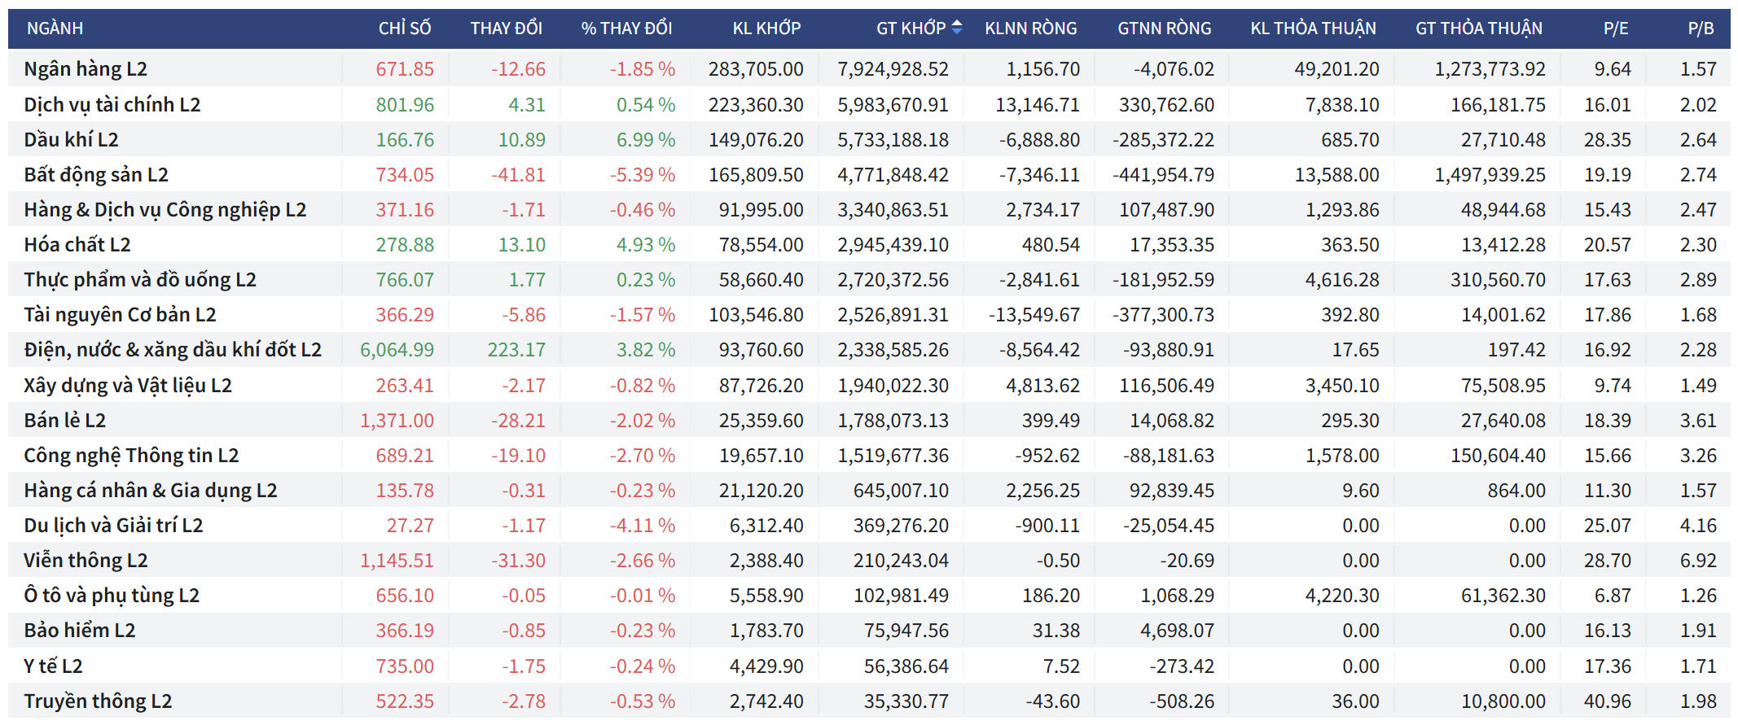This screenshot has height=725, width=1738.
Task: Open the Ngân hàng L2 sector row
Action: click(x=86, y=69)
